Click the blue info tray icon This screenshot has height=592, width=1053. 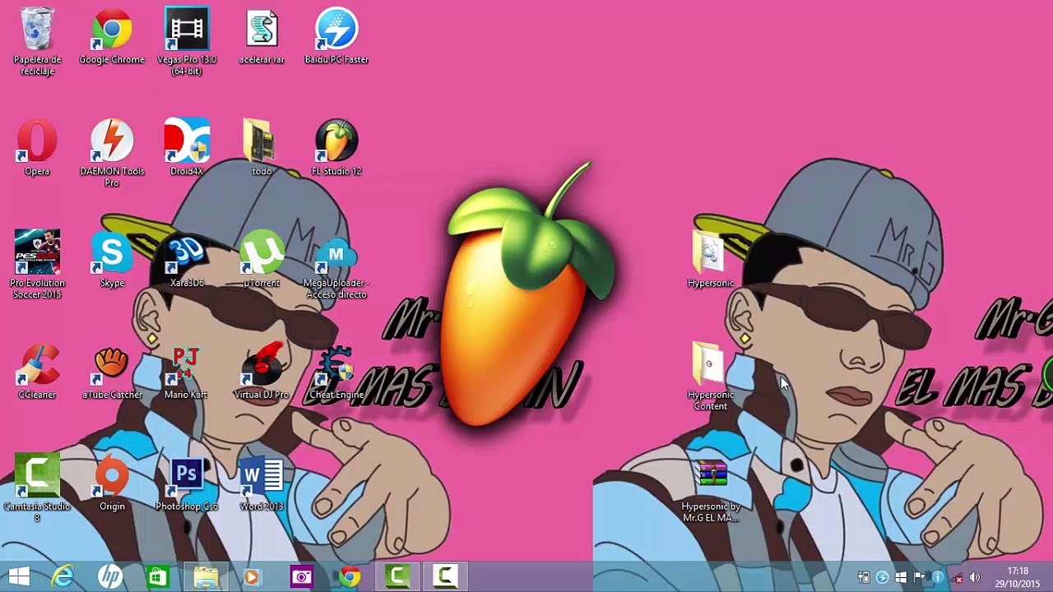click(937, 577)
